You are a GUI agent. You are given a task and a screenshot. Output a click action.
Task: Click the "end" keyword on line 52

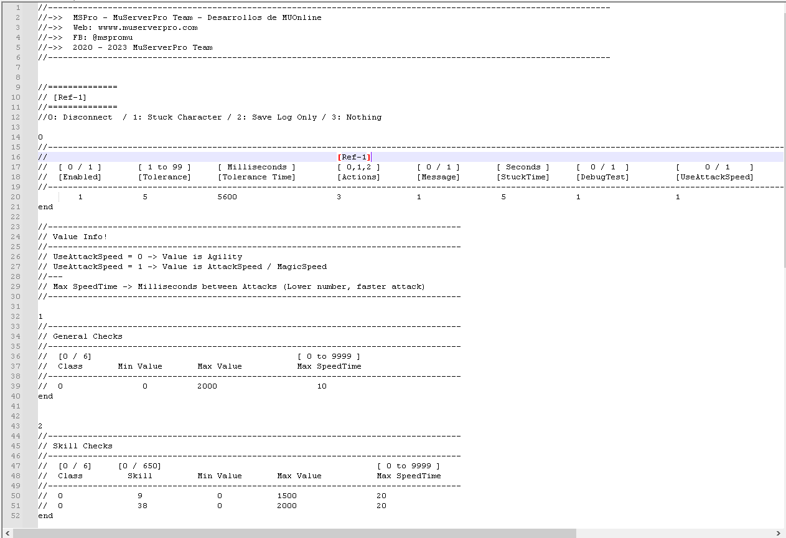point(45,516)
